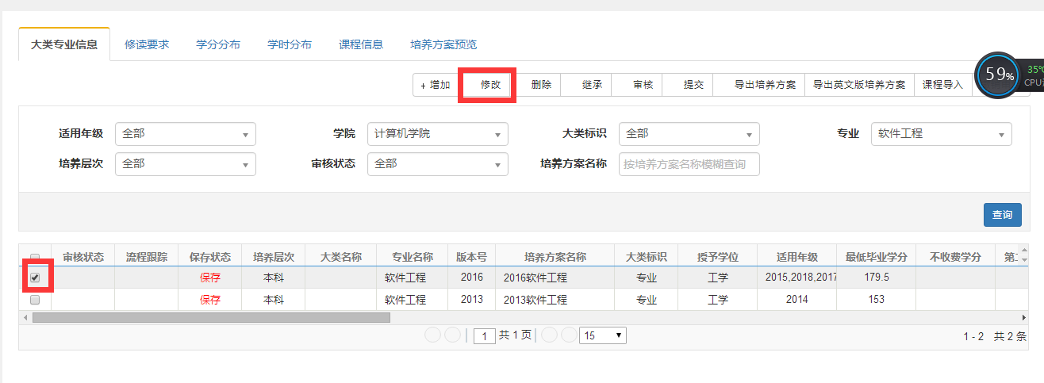Open the 培养方案预览 tab
This screenshot has width=1044, height=383.
[443, 44]
